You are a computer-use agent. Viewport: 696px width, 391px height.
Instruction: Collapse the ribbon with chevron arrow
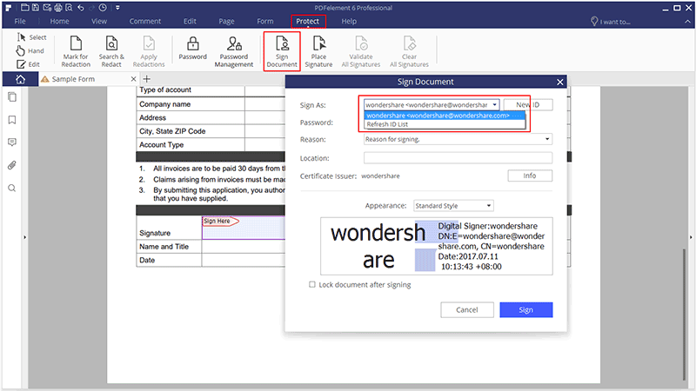click(687, 21)
